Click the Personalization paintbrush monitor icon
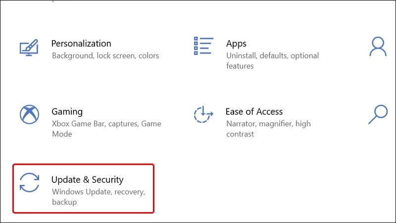396x223 pixels. (x=29, y=48)
